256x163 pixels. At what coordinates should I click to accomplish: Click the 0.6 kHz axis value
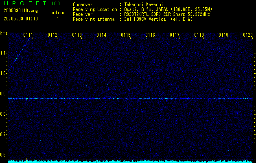click(3, 155)
